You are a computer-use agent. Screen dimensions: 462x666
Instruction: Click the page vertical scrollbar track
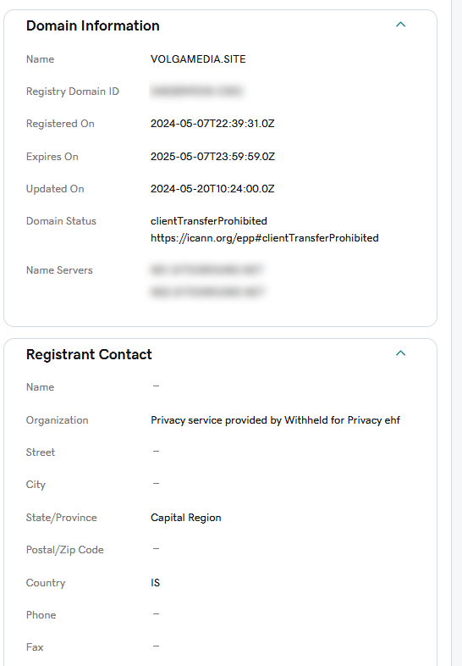pos(456,333)
